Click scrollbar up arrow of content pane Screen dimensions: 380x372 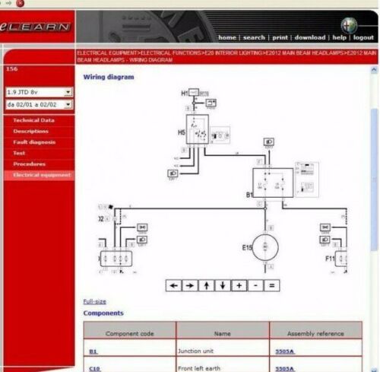click(x=374, y=70)
